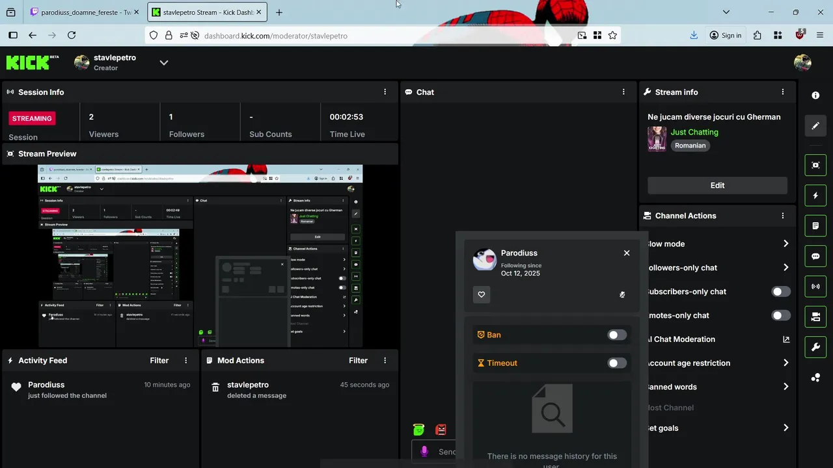833x468 pixels.
Task: Click 'stavlepetro' name in Mod Actions
Action: coord(248,385)
